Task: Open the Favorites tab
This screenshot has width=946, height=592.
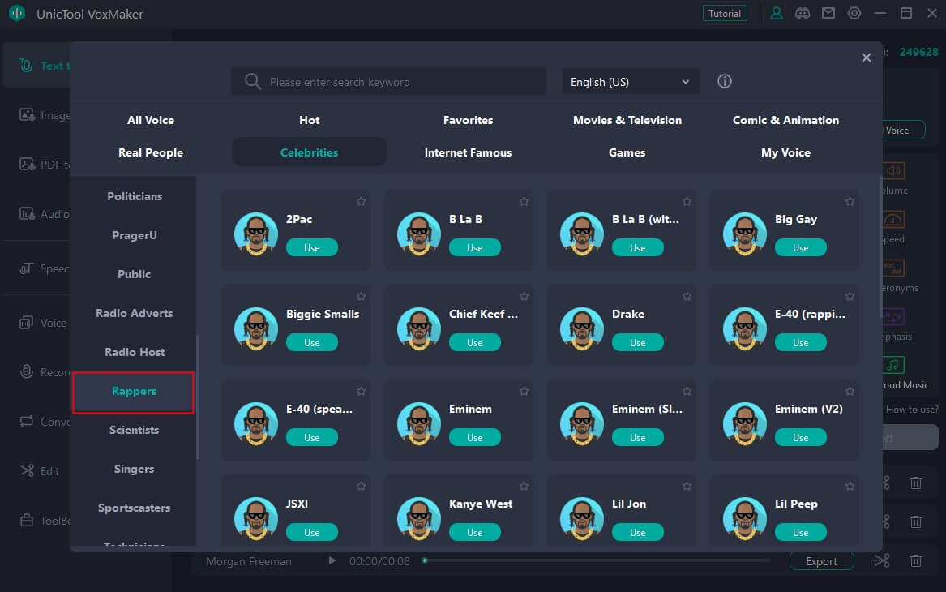Action: pyautogui.click(x=469, y=120)
